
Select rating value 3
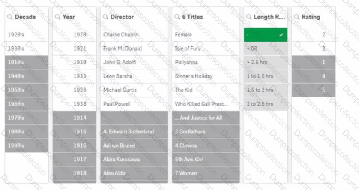[314, 48]
